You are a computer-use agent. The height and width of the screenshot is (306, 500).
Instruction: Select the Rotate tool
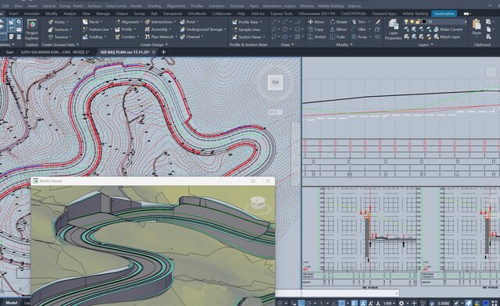[338, 22]
